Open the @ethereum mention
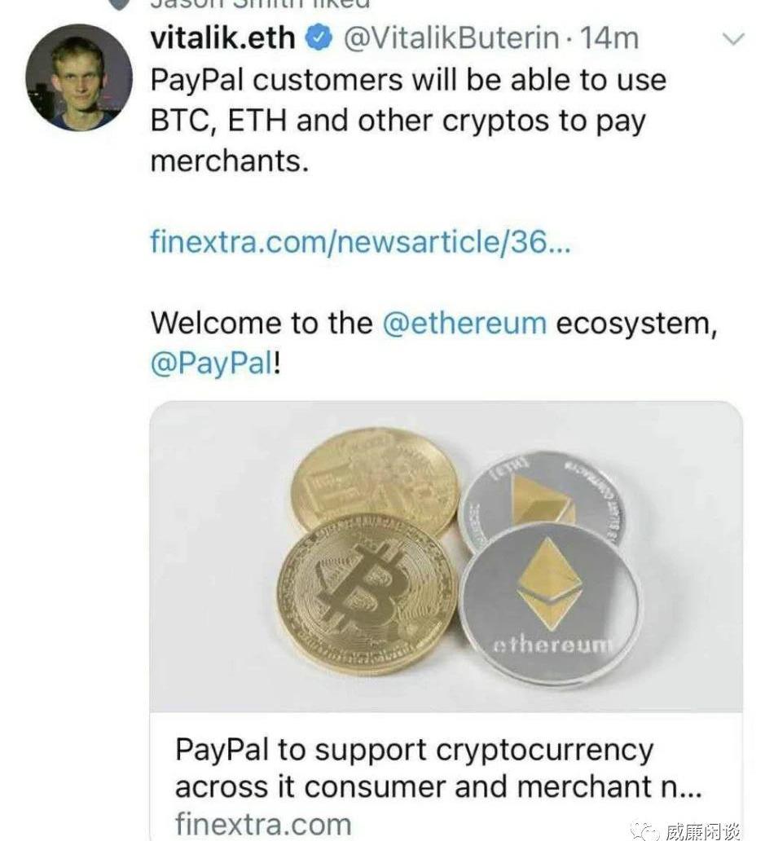The height and width of the screenshot is (841, 765). click(x=464, y=323)
